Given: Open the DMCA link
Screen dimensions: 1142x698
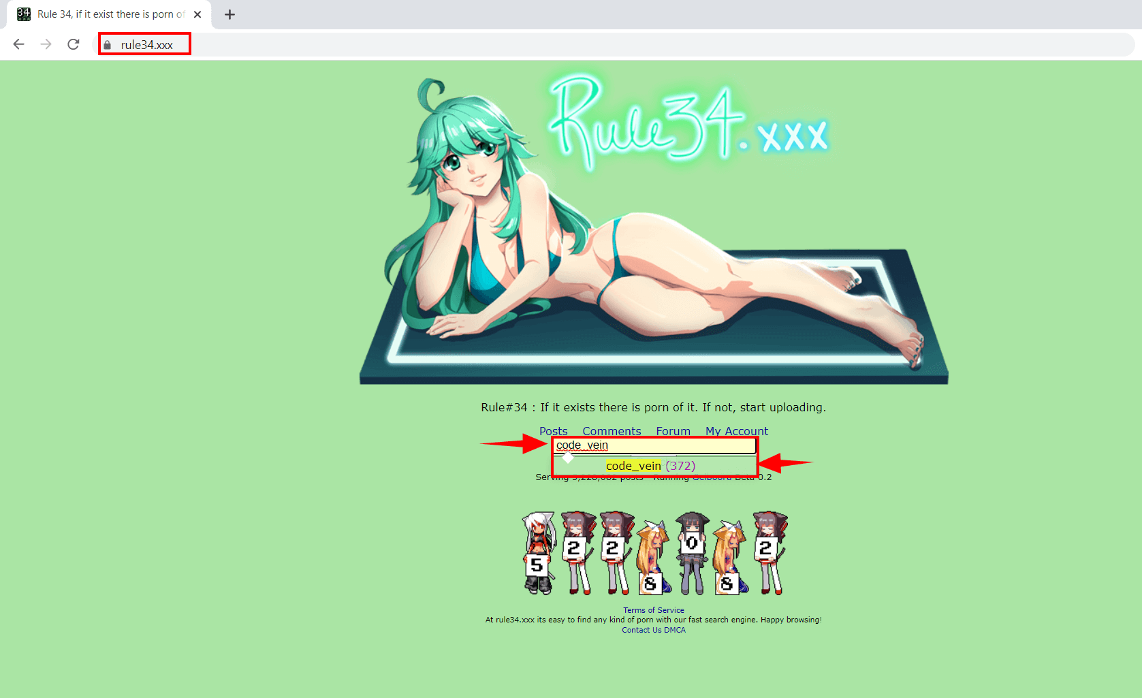Looking at the screenshot, I should click(x=675, y=630).
